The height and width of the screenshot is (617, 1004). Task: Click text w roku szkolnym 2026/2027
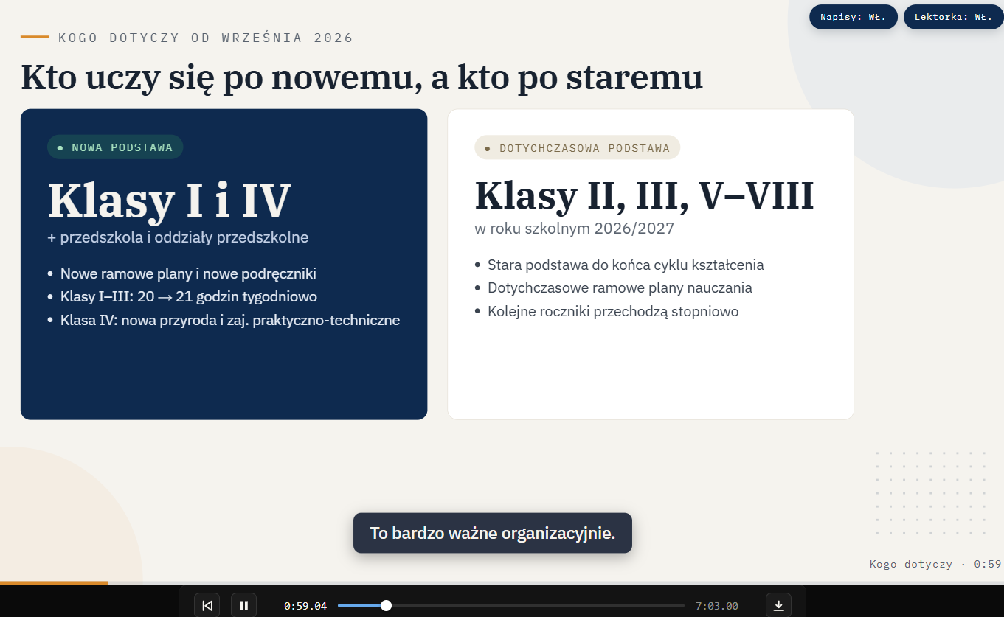click(575, 229)
